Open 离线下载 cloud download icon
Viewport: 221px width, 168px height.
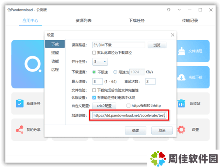tap(181, 77)
